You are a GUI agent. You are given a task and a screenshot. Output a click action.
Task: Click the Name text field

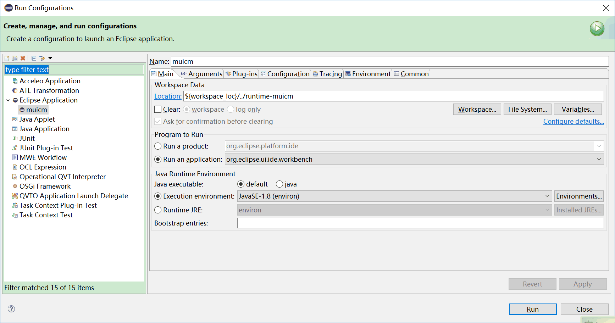[390, 61]
